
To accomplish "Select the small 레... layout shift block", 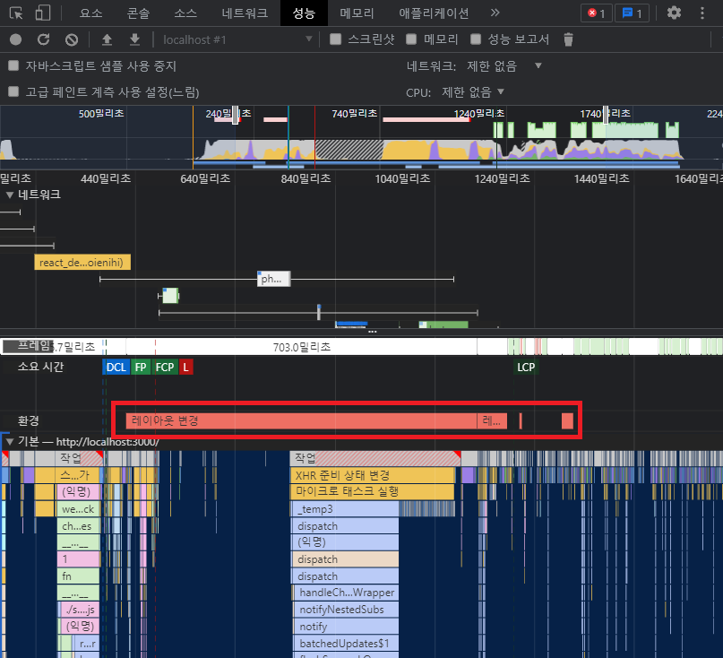I will coord(492,420).
